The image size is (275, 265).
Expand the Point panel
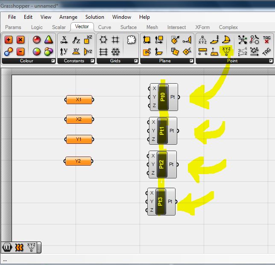(271, 61)
